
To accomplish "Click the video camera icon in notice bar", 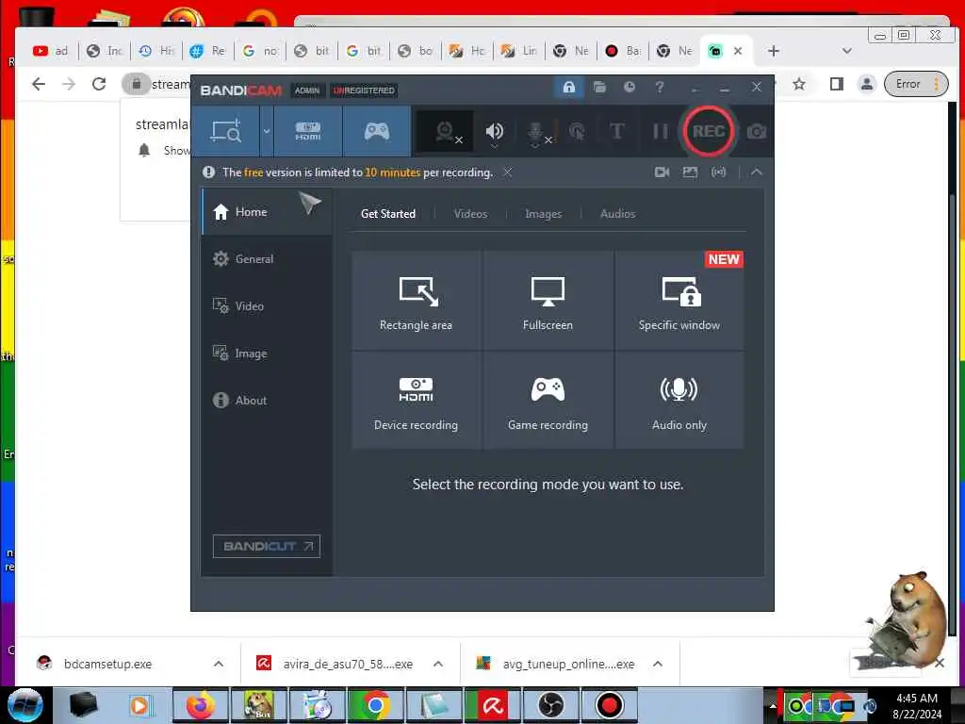I will point(662,173).
